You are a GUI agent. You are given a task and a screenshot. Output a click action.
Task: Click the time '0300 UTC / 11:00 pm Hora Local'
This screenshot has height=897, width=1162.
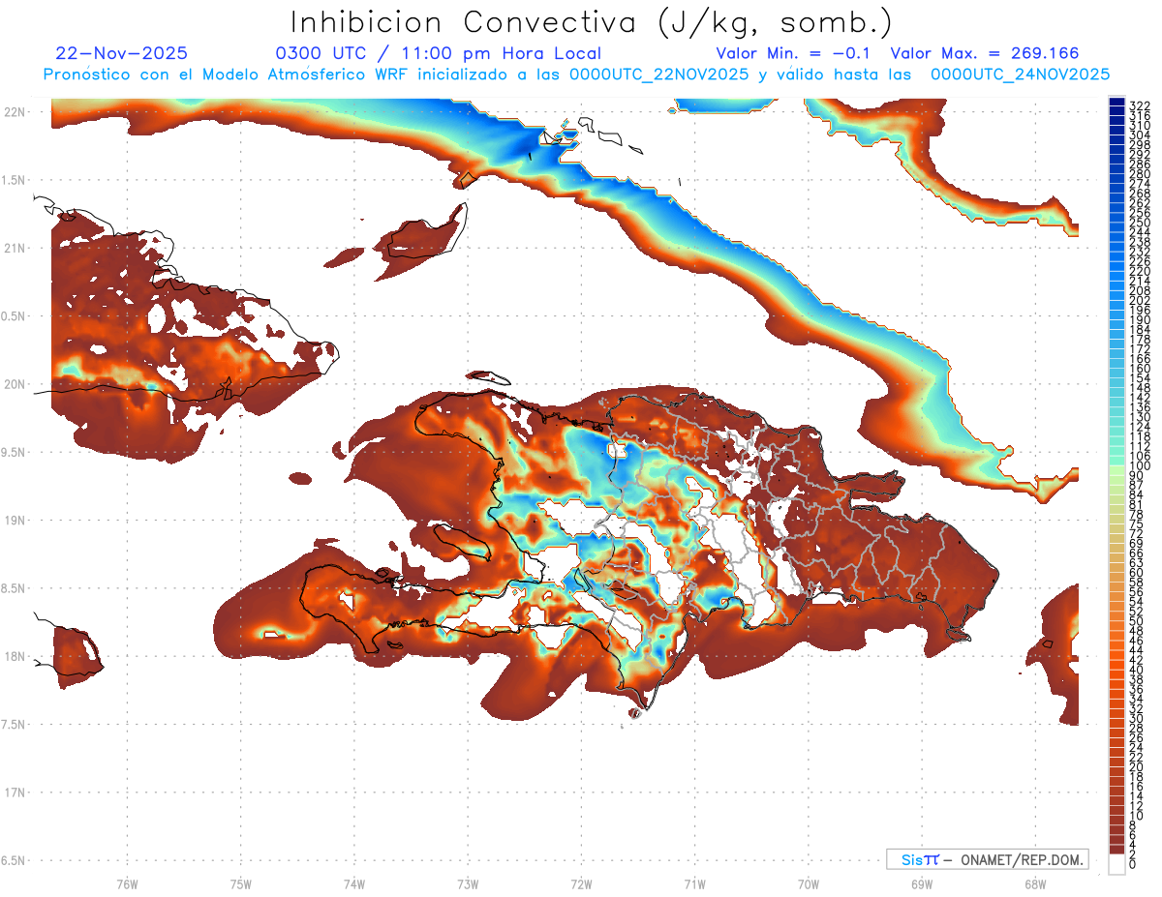click(438, 53)
